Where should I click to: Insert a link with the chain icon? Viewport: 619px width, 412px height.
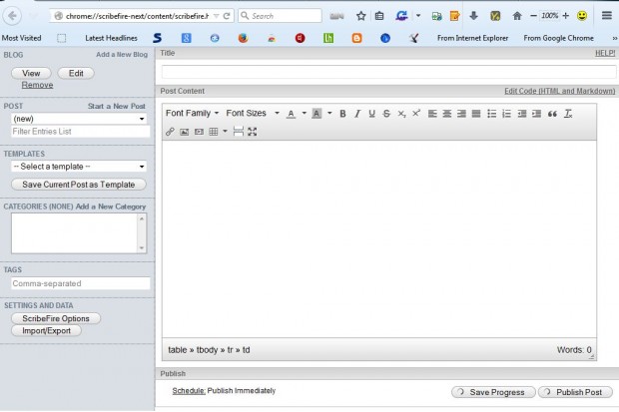(170, 132)
